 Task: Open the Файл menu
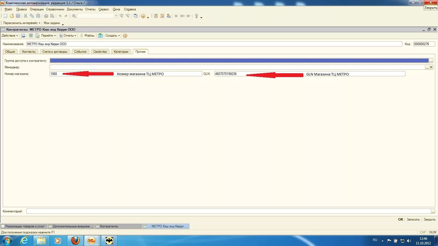[x=8, y=9]
